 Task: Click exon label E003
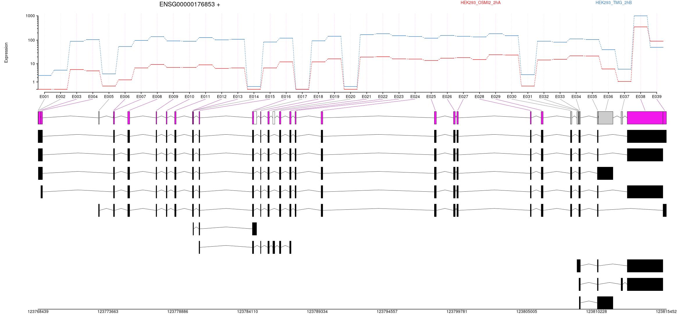76,97
